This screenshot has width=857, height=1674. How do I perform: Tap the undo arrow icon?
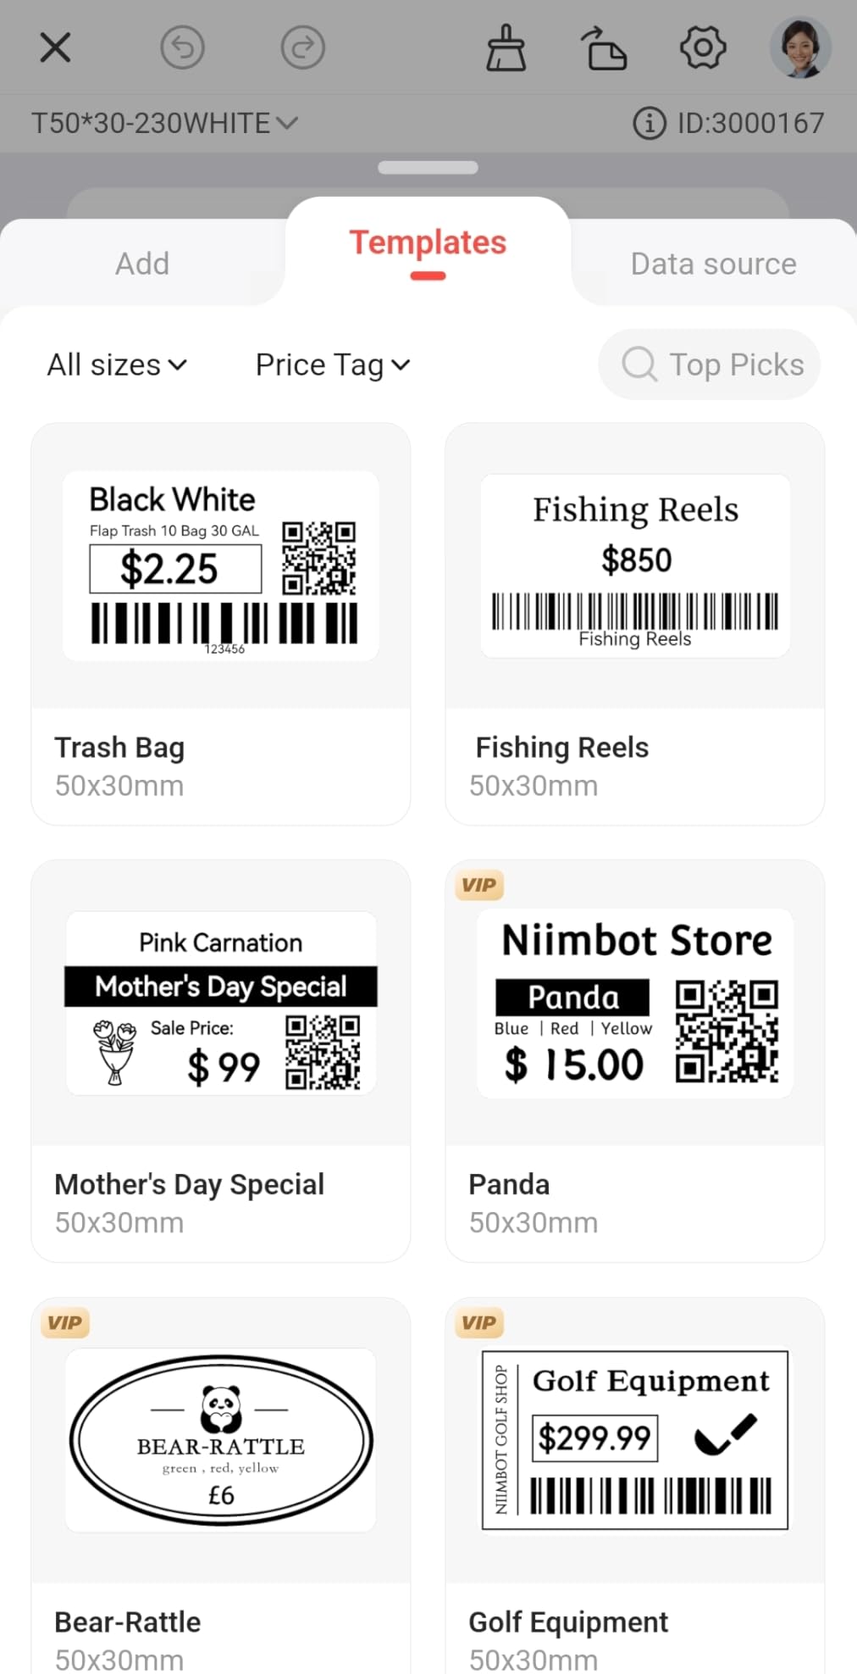(182, 47)
